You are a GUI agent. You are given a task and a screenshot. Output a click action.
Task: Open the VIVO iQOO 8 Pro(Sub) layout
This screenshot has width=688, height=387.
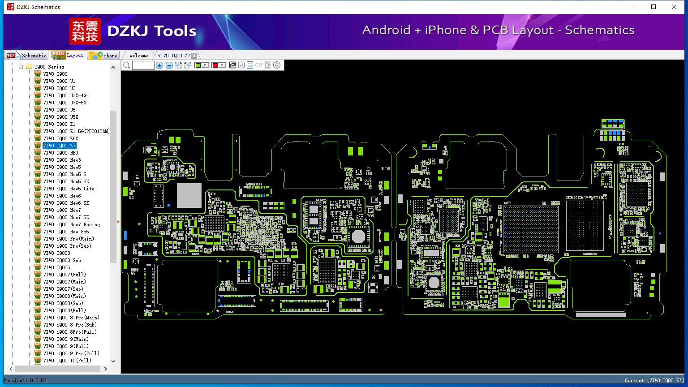(x=70, y=325)
